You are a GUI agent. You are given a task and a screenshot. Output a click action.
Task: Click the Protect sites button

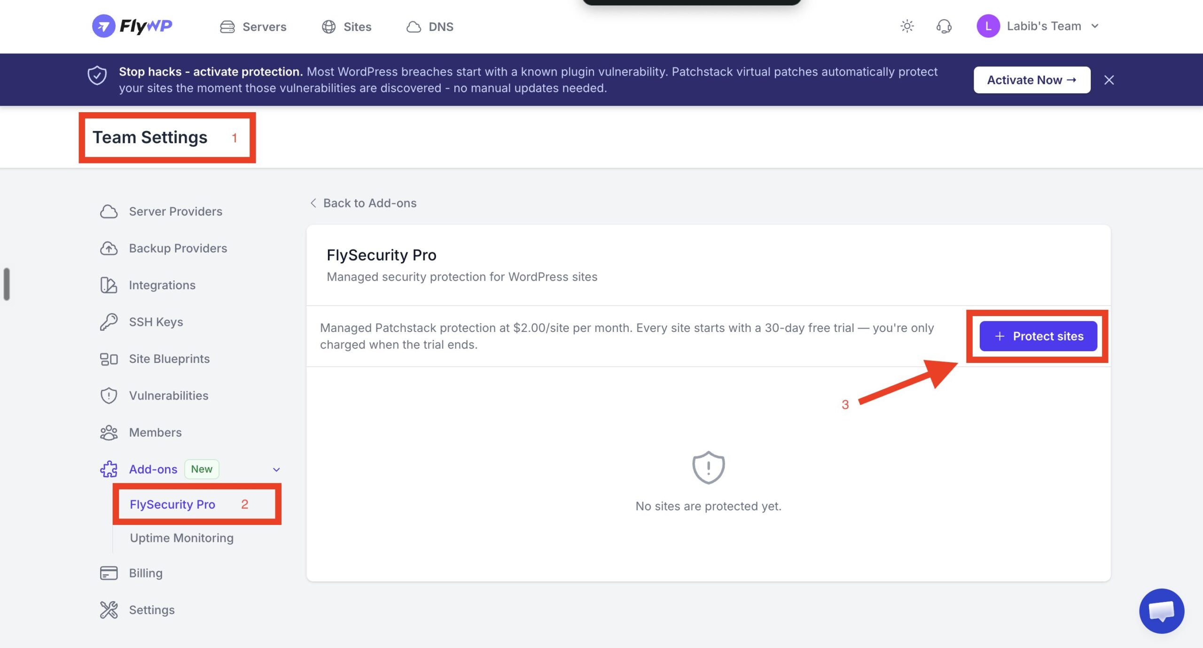(x=1038, y=336)
